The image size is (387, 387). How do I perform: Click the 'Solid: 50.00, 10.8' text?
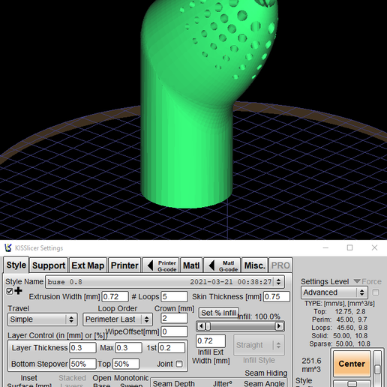tap(340, 336)
